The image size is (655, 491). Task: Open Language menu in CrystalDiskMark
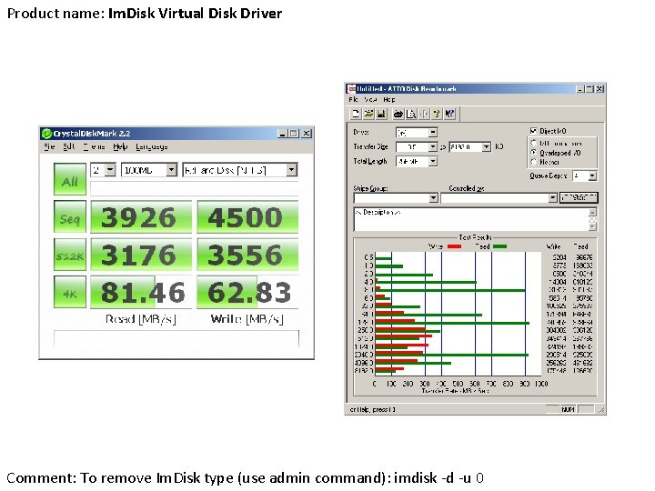click(152, 146)
